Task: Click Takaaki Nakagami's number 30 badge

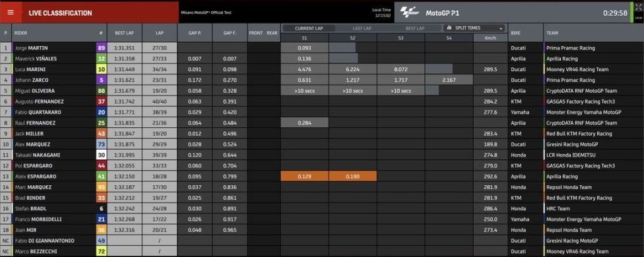Action: [x=101, y=155]
